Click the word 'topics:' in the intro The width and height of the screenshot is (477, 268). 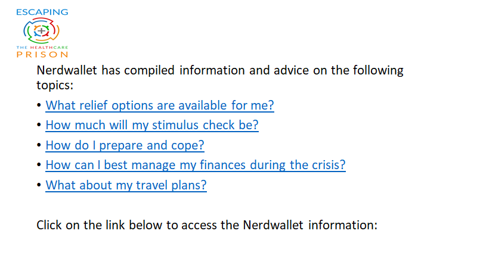click(x=55, y=85)
